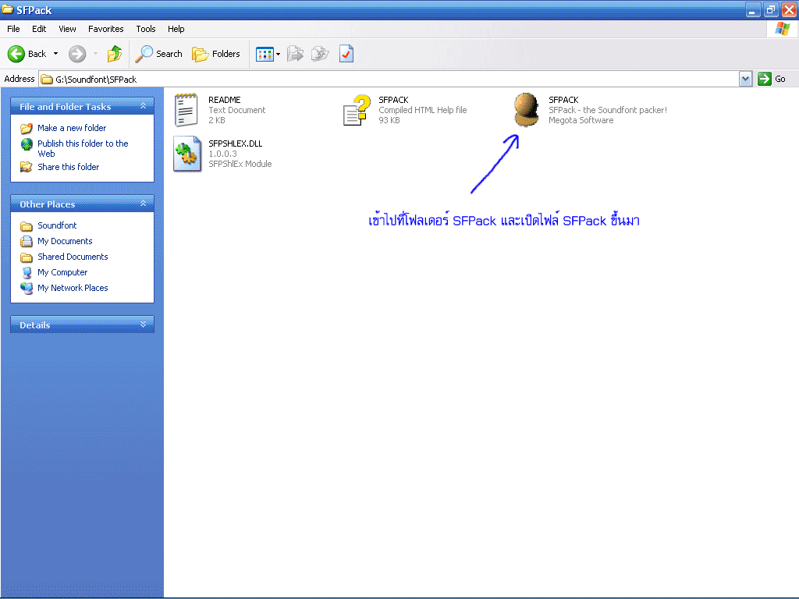799x599 pixels.
Task: Open the Soundfont folder link
Action: (57, 225)
